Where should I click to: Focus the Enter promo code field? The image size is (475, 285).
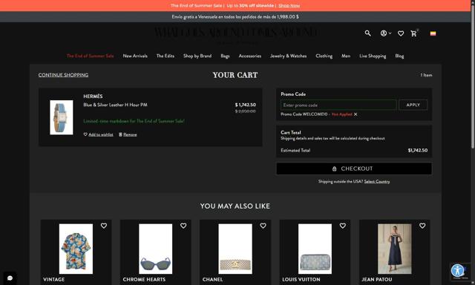click(338, 105)
